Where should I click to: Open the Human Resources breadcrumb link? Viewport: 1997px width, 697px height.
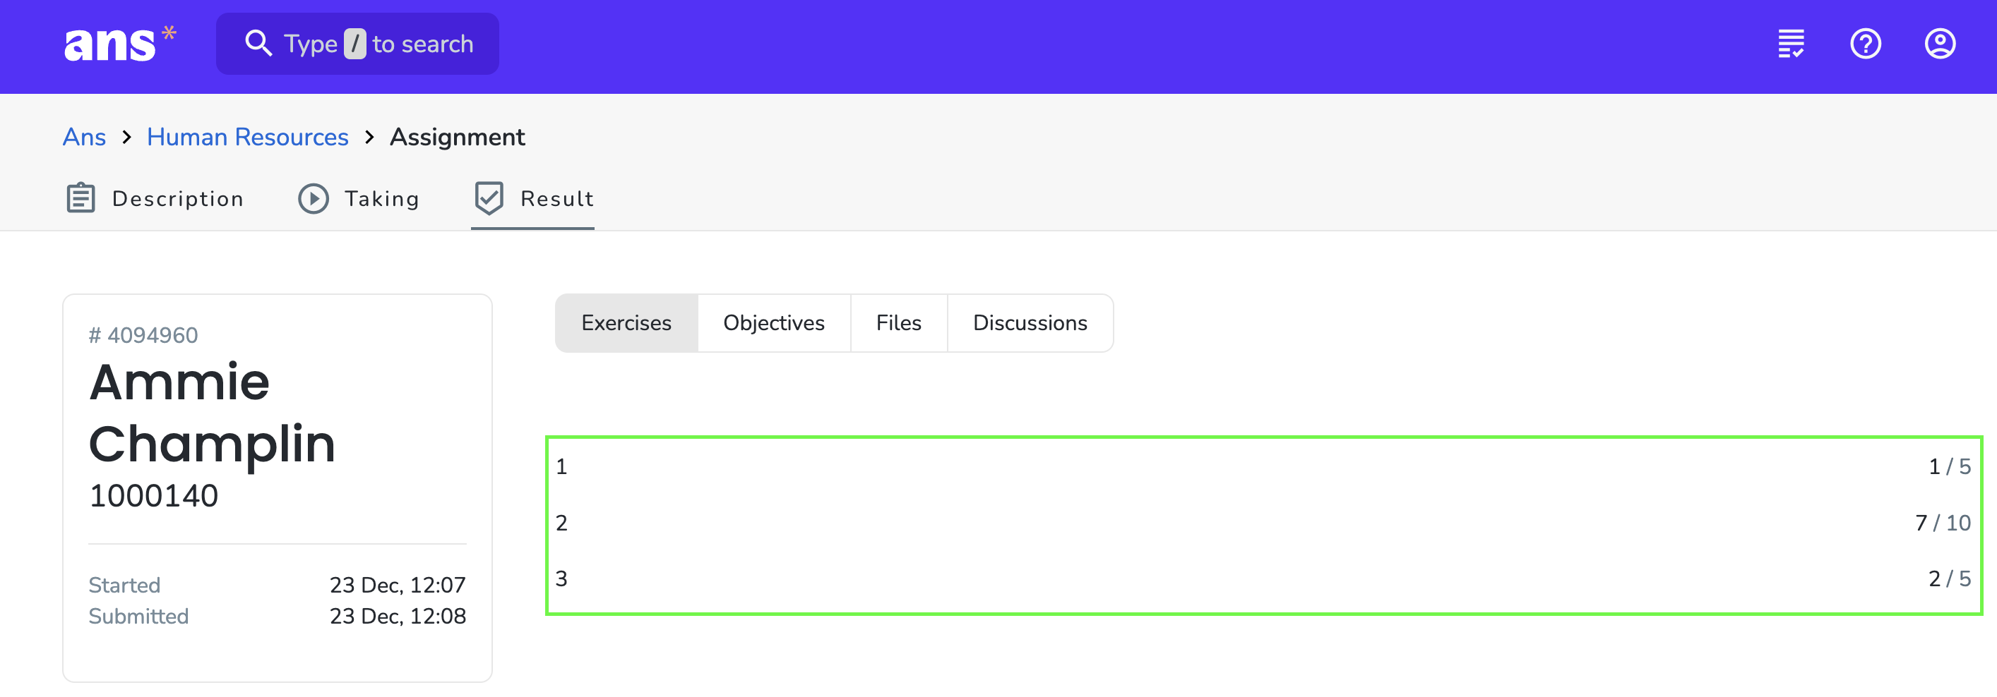point(247,137)
